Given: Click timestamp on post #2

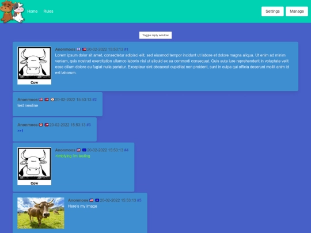Looking at the screenshot, I should [73, 100].
